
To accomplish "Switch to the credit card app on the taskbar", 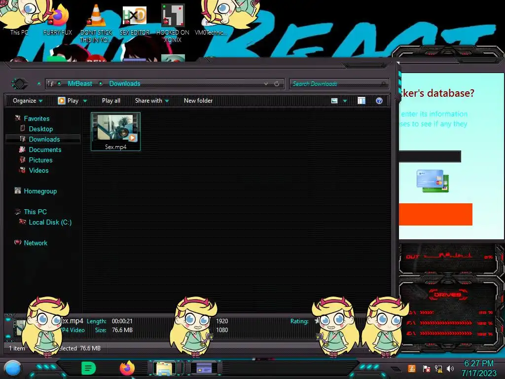I will [x=204, y=368].
